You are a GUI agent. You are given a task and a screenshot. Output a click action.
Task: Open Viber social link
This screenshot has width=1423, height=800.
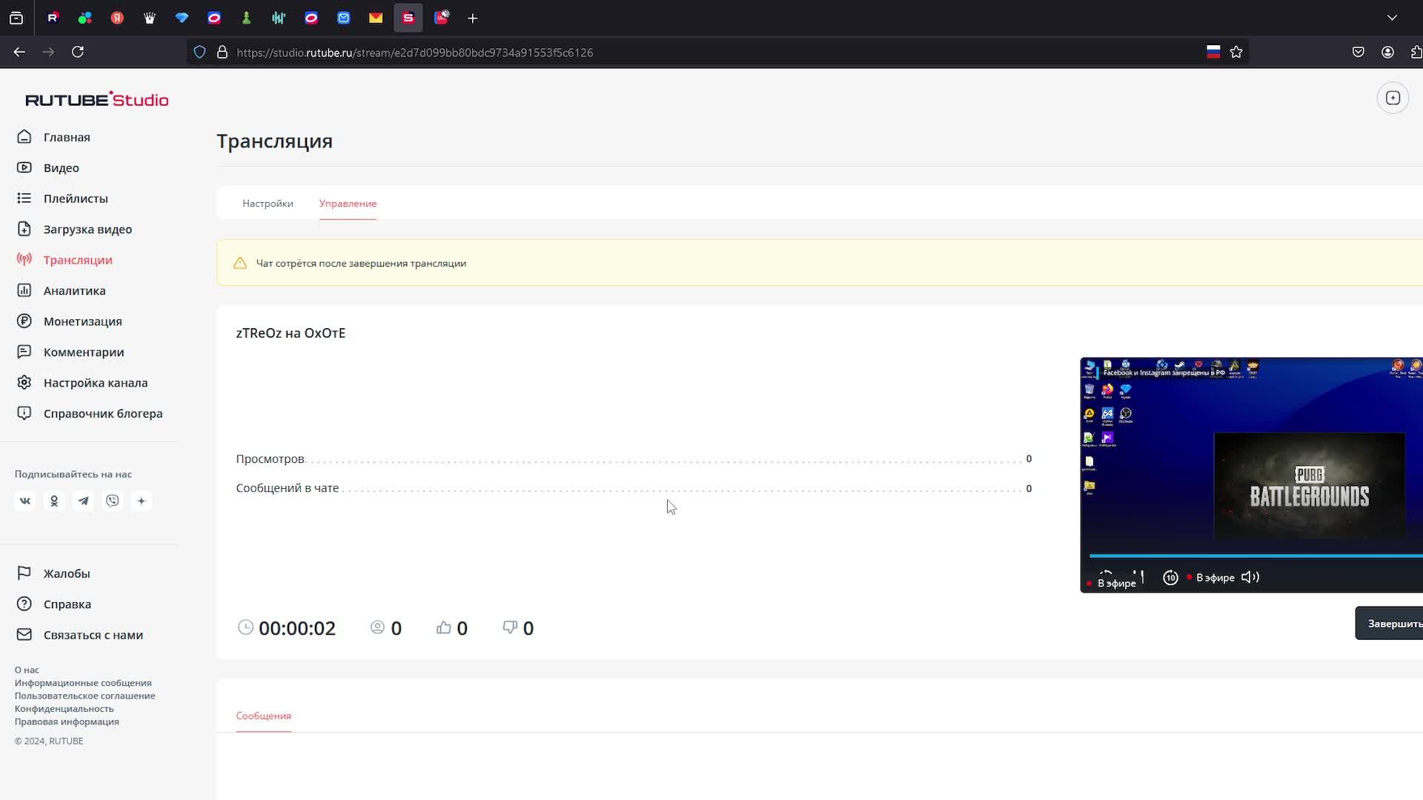pyautogui.click(x=113, y=501)
